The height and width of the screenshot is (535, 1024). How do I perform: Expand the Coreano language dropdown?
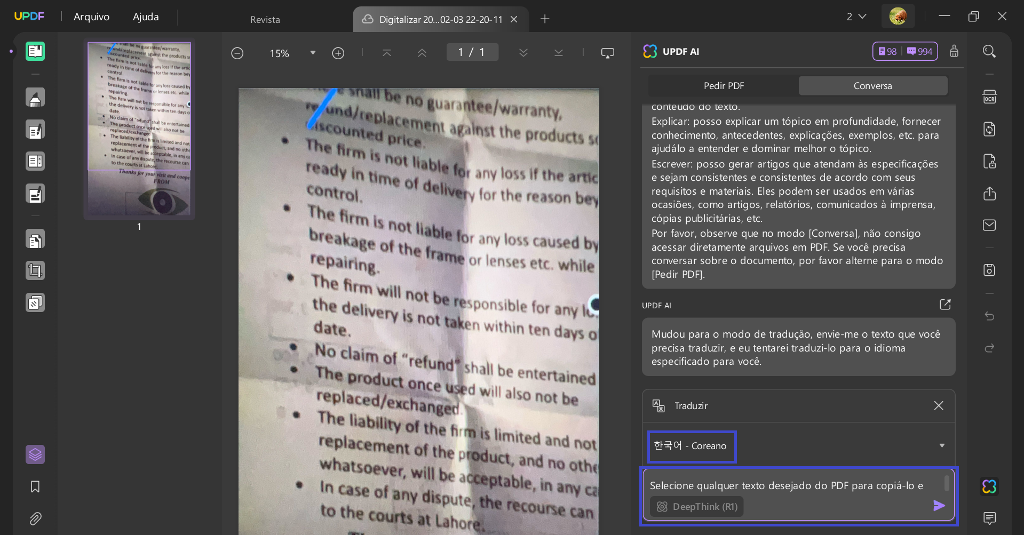[x=942, y=445]
